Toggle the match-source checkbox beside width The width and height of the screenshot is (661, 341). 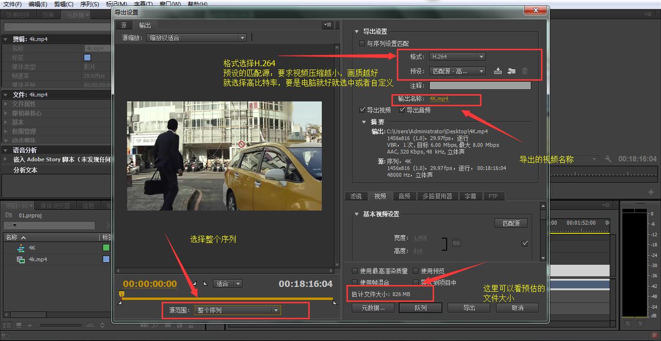click(x=525, y=243)
